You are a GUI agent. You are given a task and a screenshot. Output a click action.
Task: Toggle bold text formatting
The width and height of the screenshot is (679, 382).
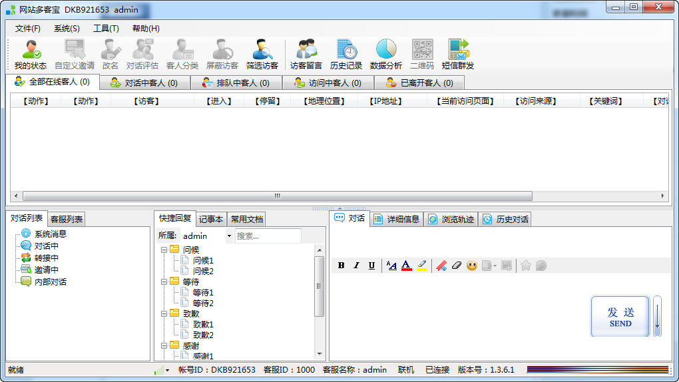pyautogui.click(x=341, y=266)
